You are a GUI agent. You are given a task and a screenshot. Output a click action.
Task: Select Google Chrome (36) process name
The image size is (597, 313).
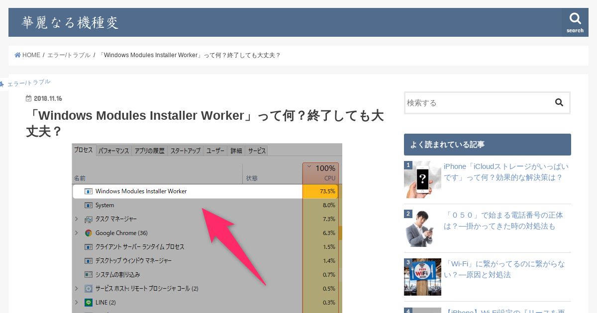point(121,233)
